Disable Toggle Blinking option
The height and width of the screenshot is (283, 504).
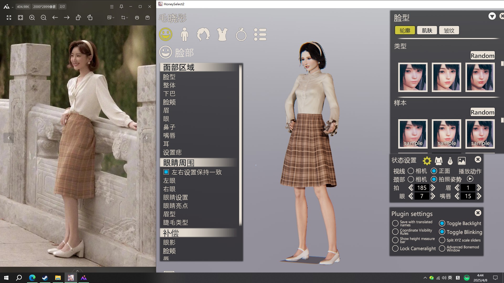(x=442, y=232)
